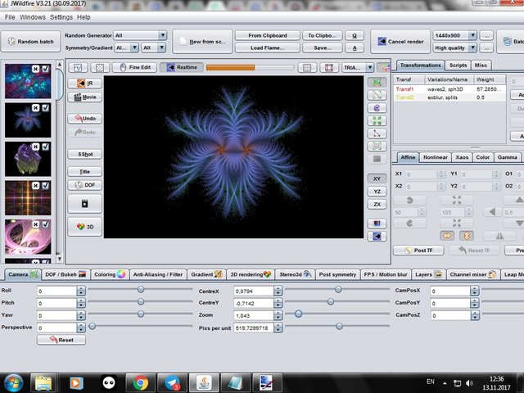The height and width of the screenshot is (393, 524).
Task: Select the YZ editing plane button
Action: [x=377, y=191]
